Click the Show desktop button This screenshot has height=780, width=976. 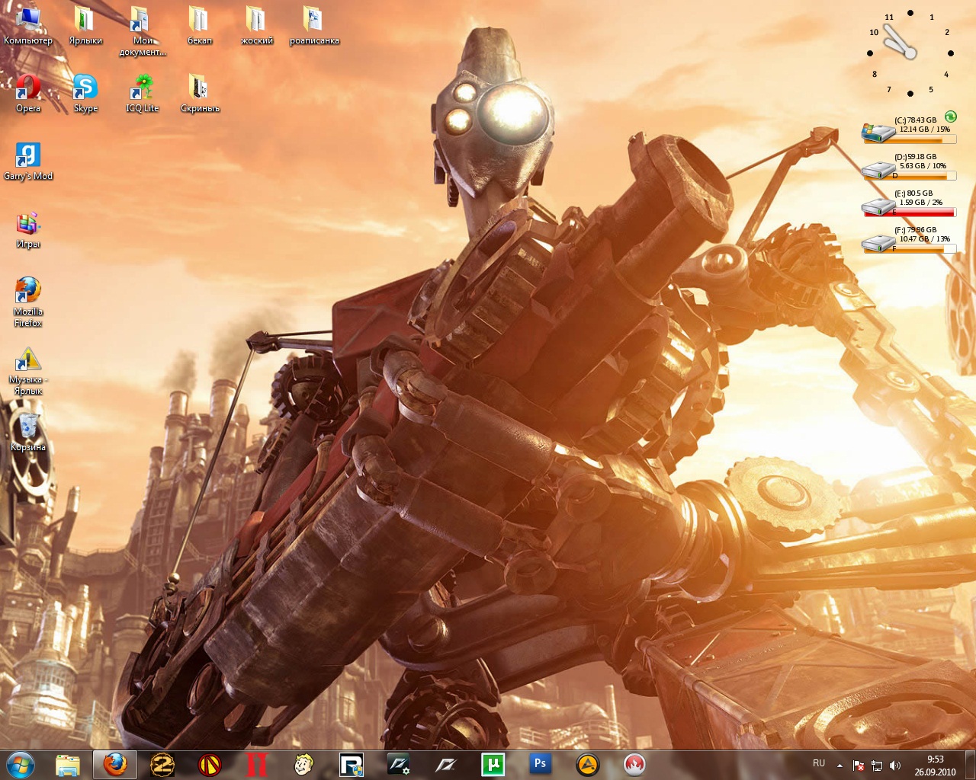click(970, 765)
